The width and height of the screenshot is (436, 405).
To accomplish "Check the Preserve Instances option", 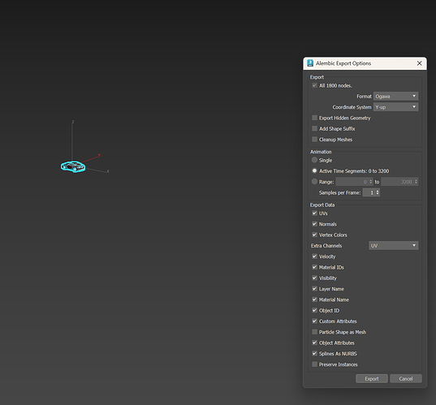I will point(314,364).
